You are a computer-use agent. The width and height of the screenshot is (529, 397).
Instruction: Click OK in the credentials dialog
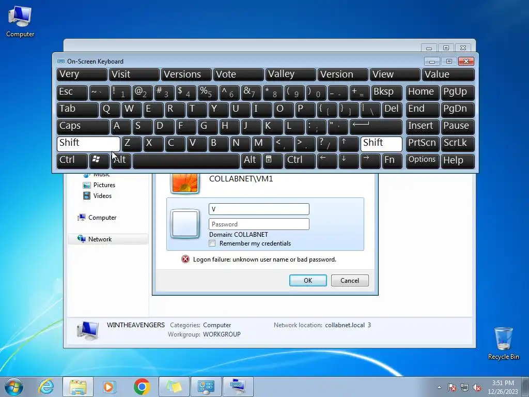(x=308, y=280)
